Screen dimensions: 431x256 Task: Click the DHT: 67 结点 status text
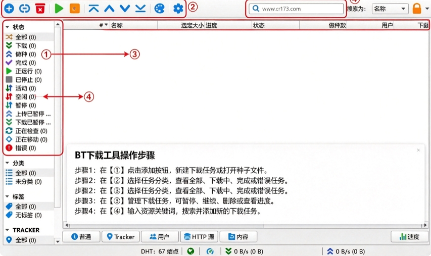coord(160,251)
